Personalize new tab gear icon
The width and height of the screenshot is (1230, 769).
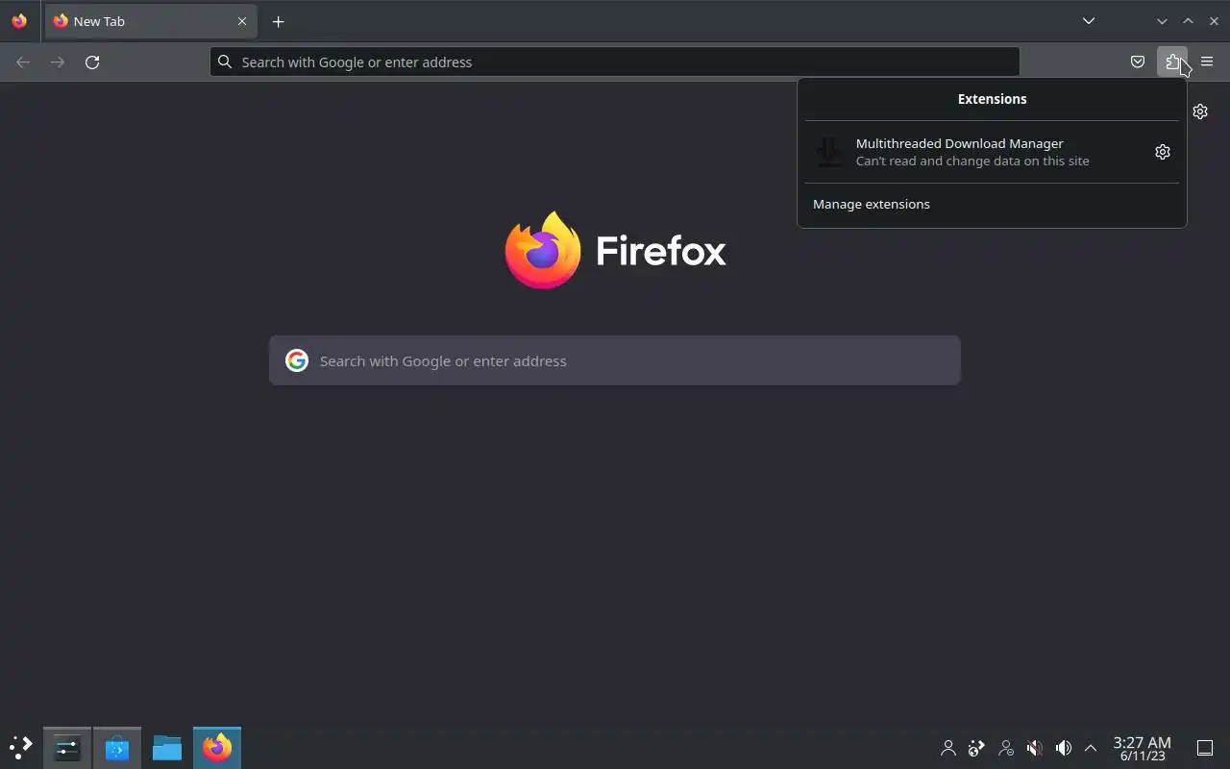point(1200,112)
